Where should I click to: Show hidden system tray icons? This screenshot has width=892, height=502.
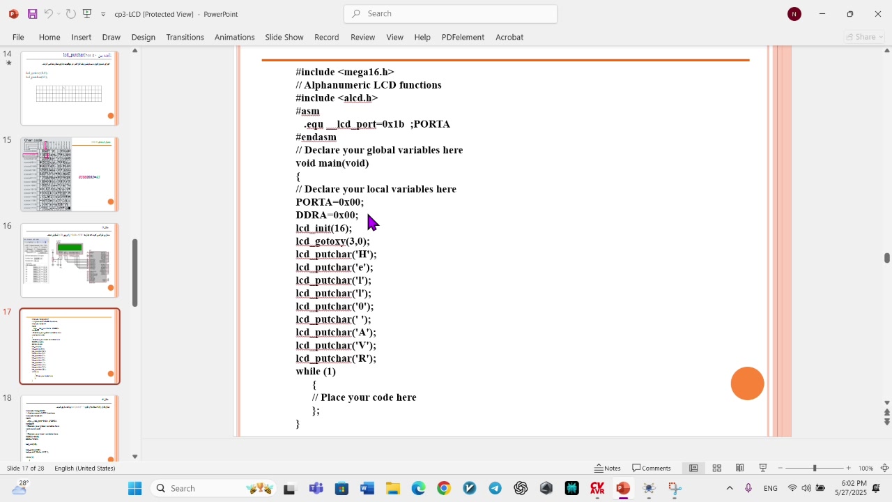[730, 489]
